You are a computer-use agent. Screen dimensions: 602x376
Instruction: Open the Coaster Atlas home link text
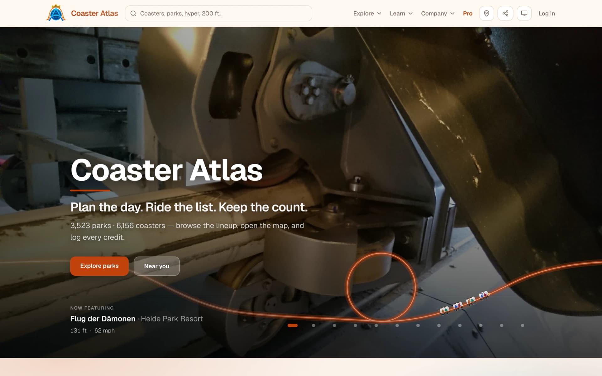94,13
